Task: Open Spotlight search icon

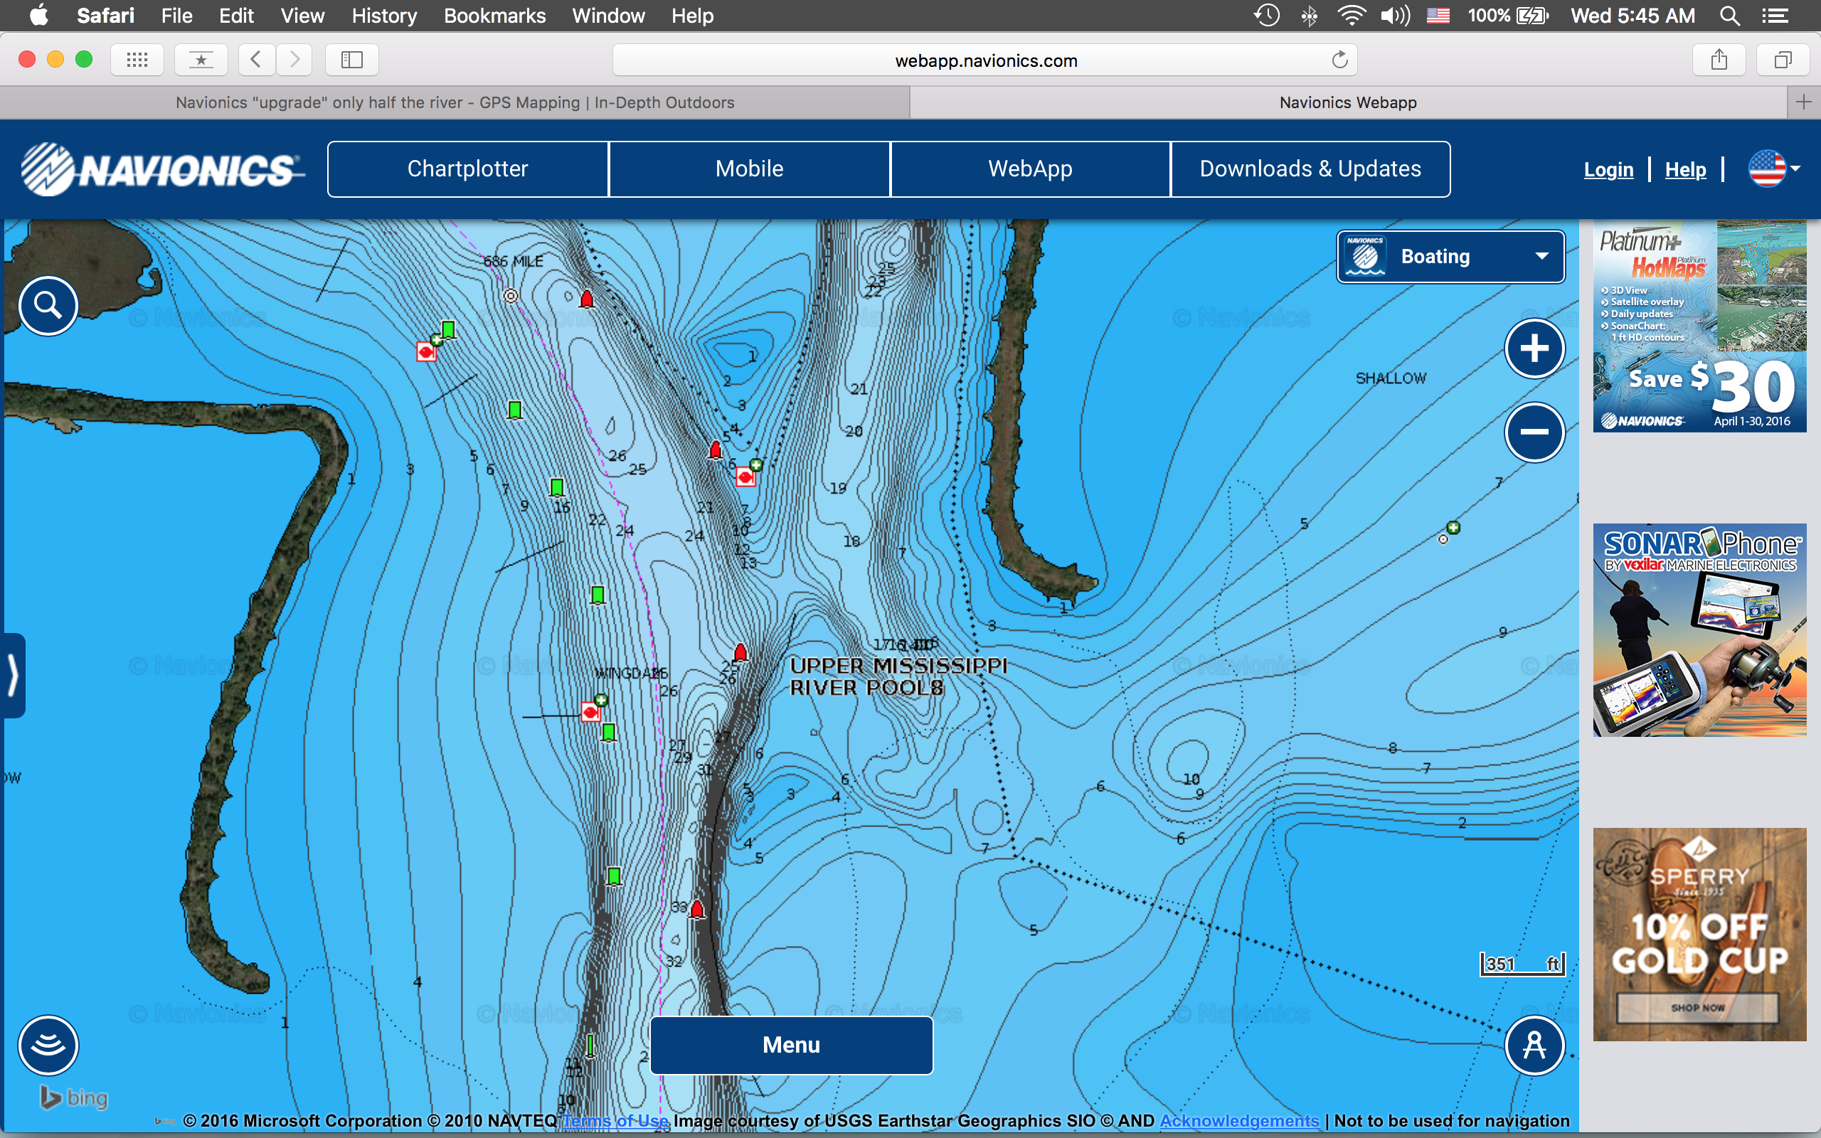Action: click(x=1730, y=16)
